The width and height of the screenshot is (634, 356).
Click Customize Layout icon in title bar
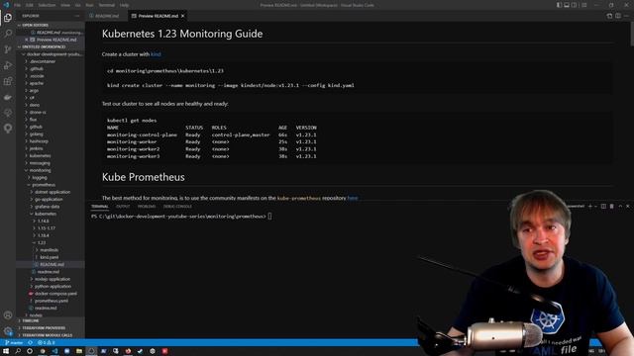click(x=583, y=5)
